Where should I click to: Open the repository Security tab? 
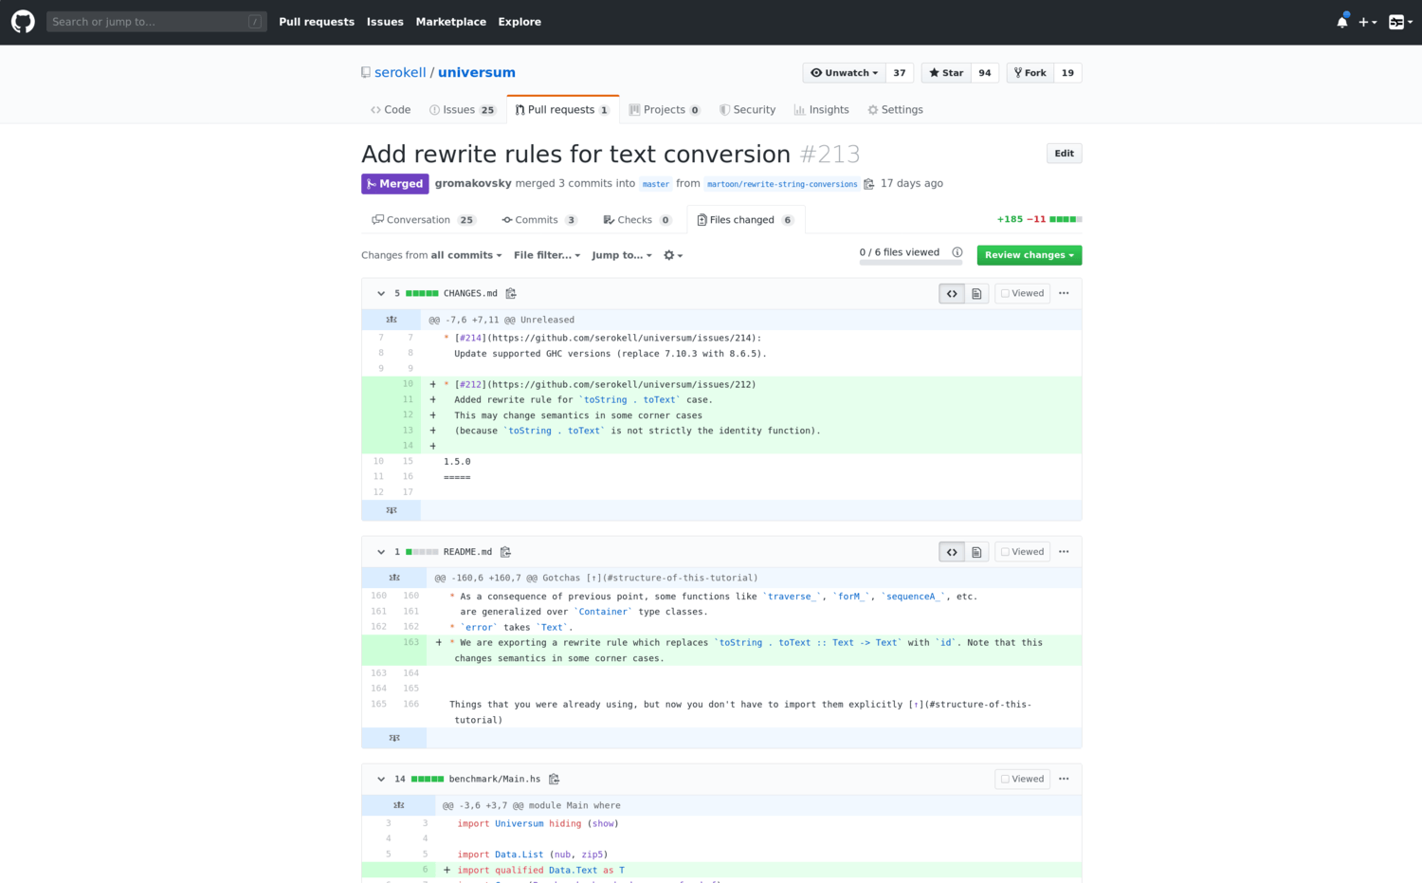pyautogui.click(x=747, y=110)
